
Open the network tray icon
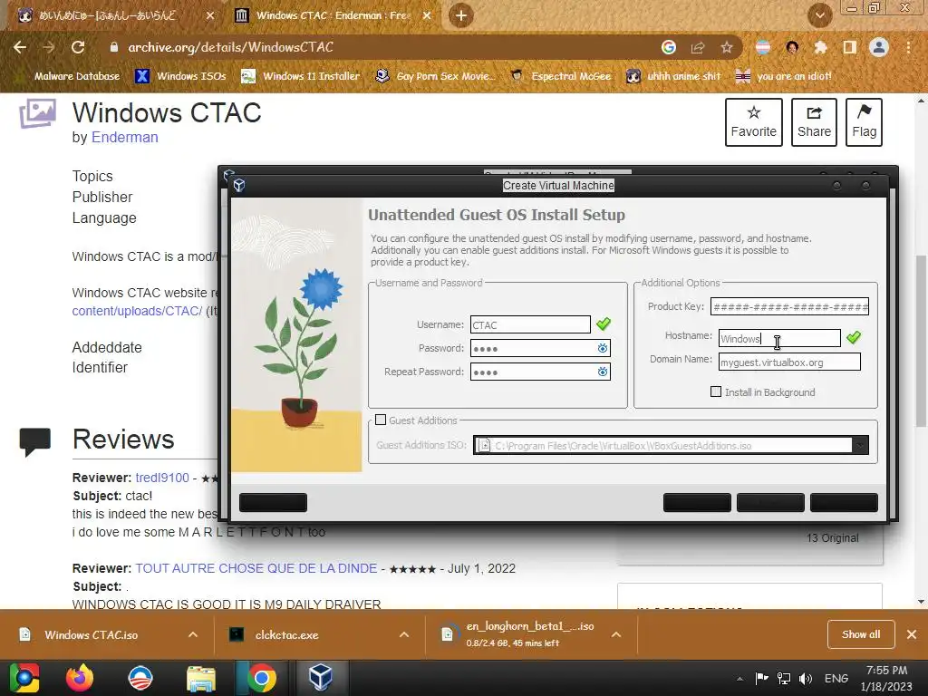tap(784, 679)
